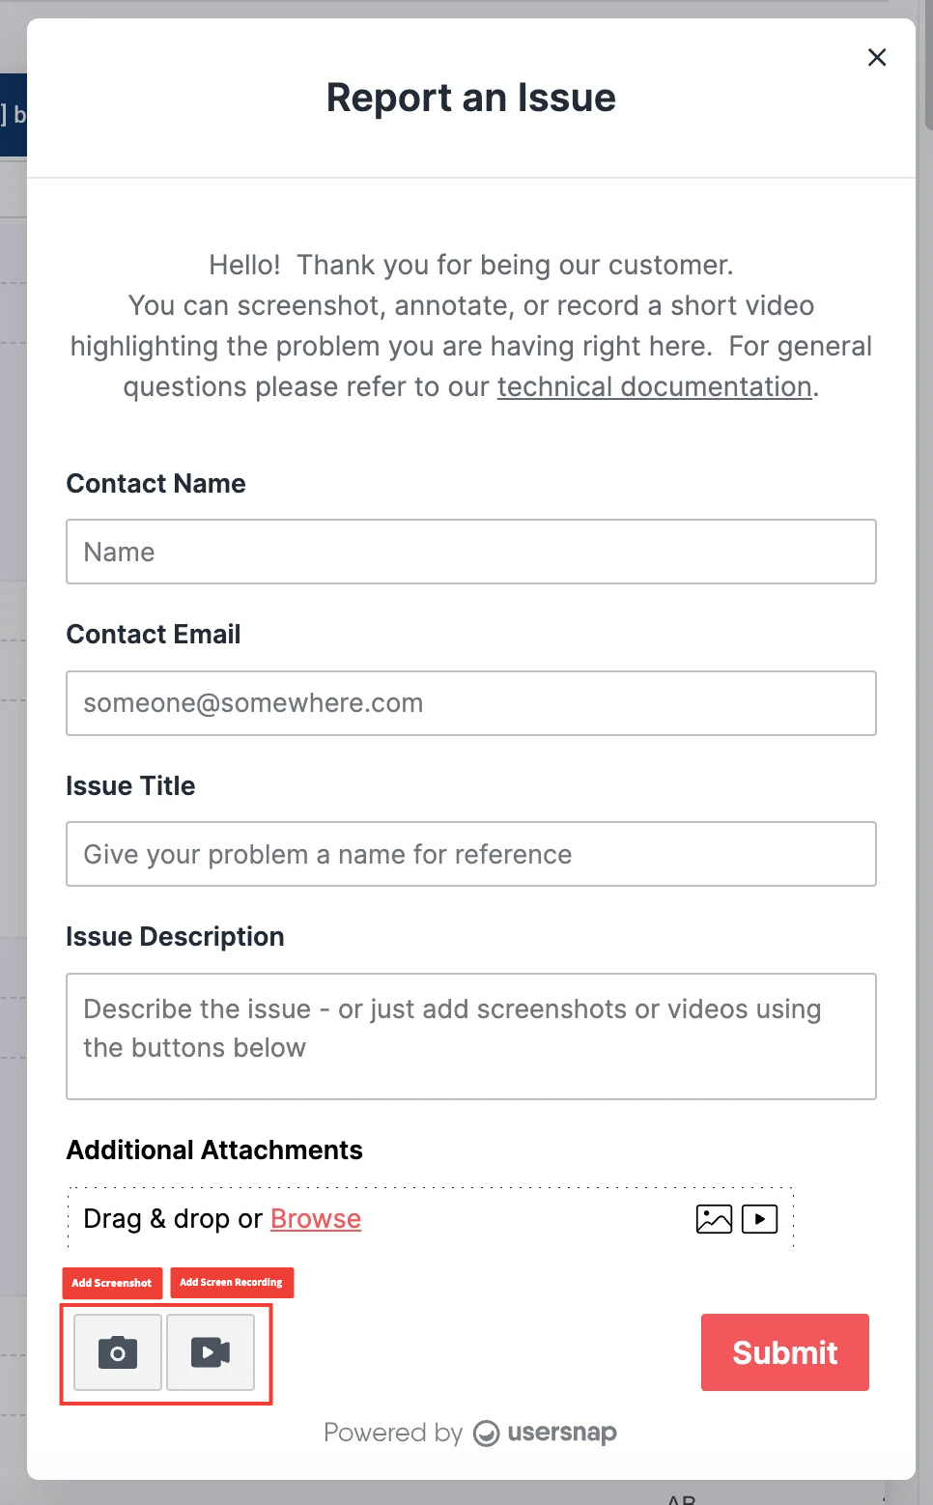Click the video camera screen recording icon

211,1351
